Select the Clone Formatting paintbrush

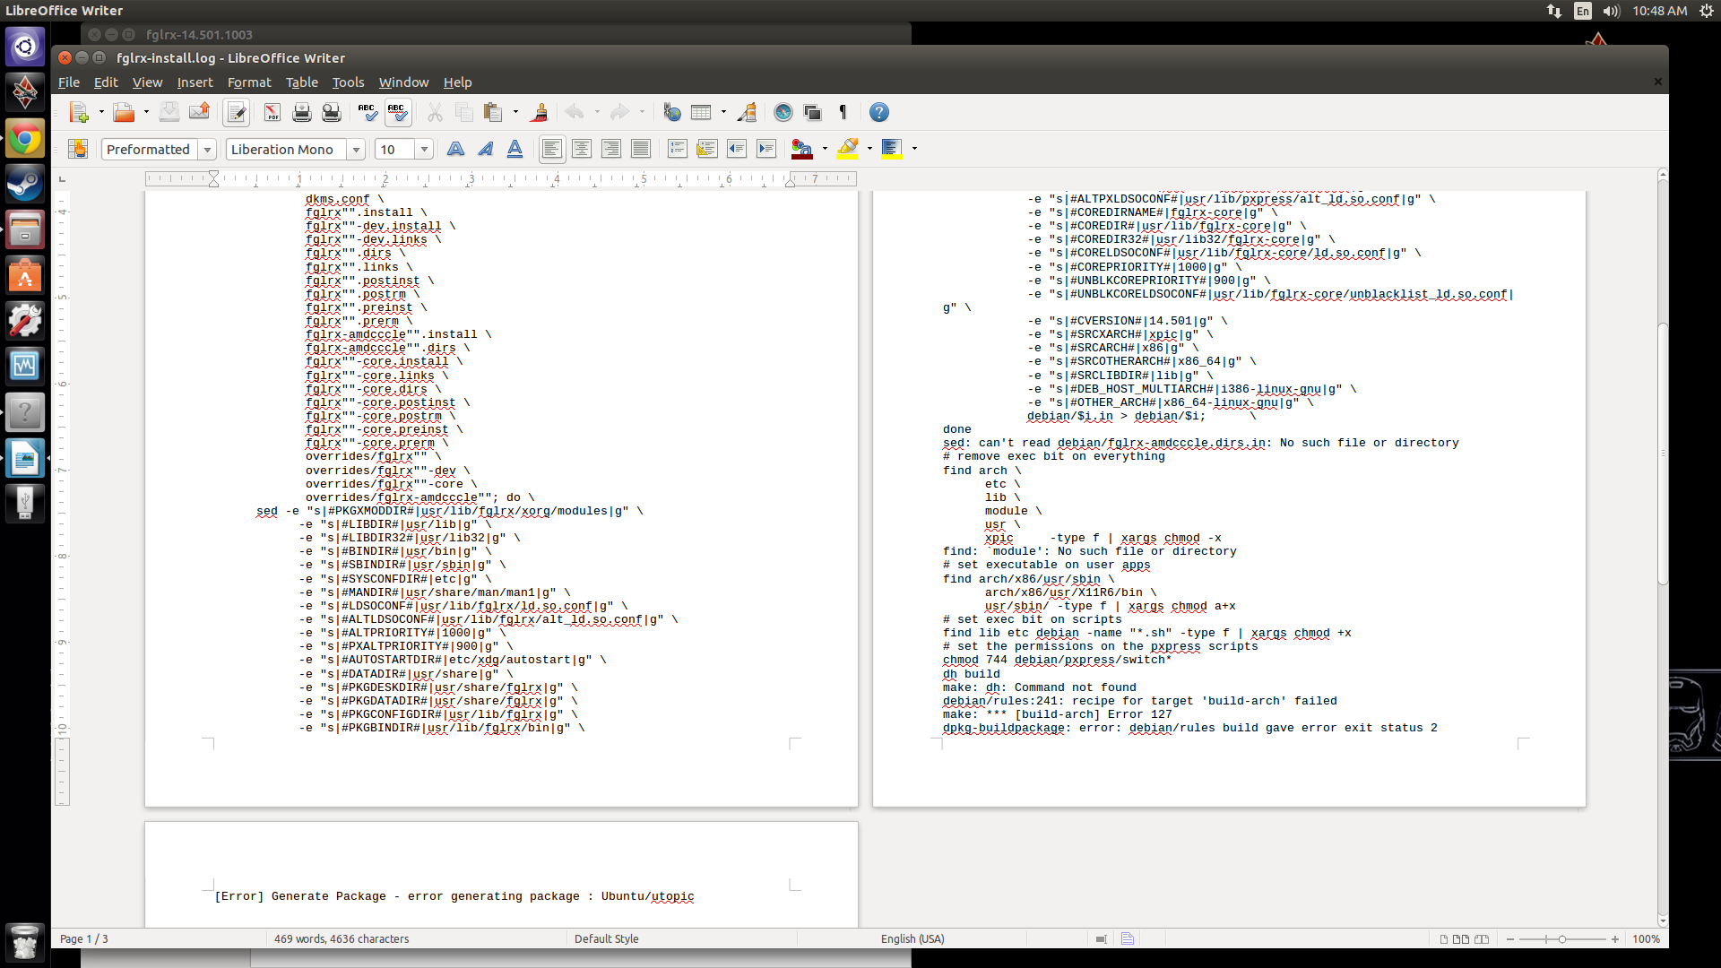(x=540, y=113)
